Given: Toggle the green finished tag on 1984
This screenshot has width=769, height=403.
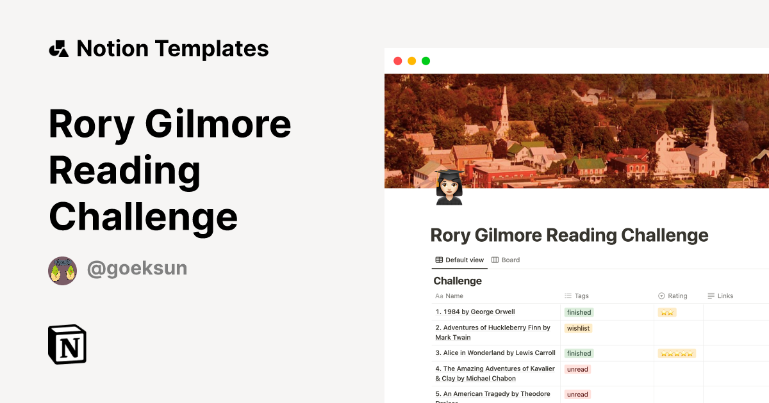Looking at the screenshot, I should (579, 312).
